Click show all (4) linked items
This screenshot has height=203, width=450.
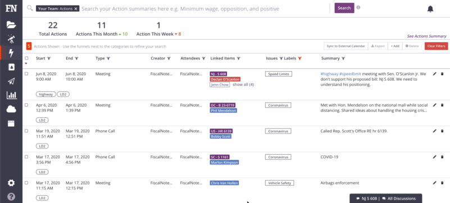[x=243, y=85]
